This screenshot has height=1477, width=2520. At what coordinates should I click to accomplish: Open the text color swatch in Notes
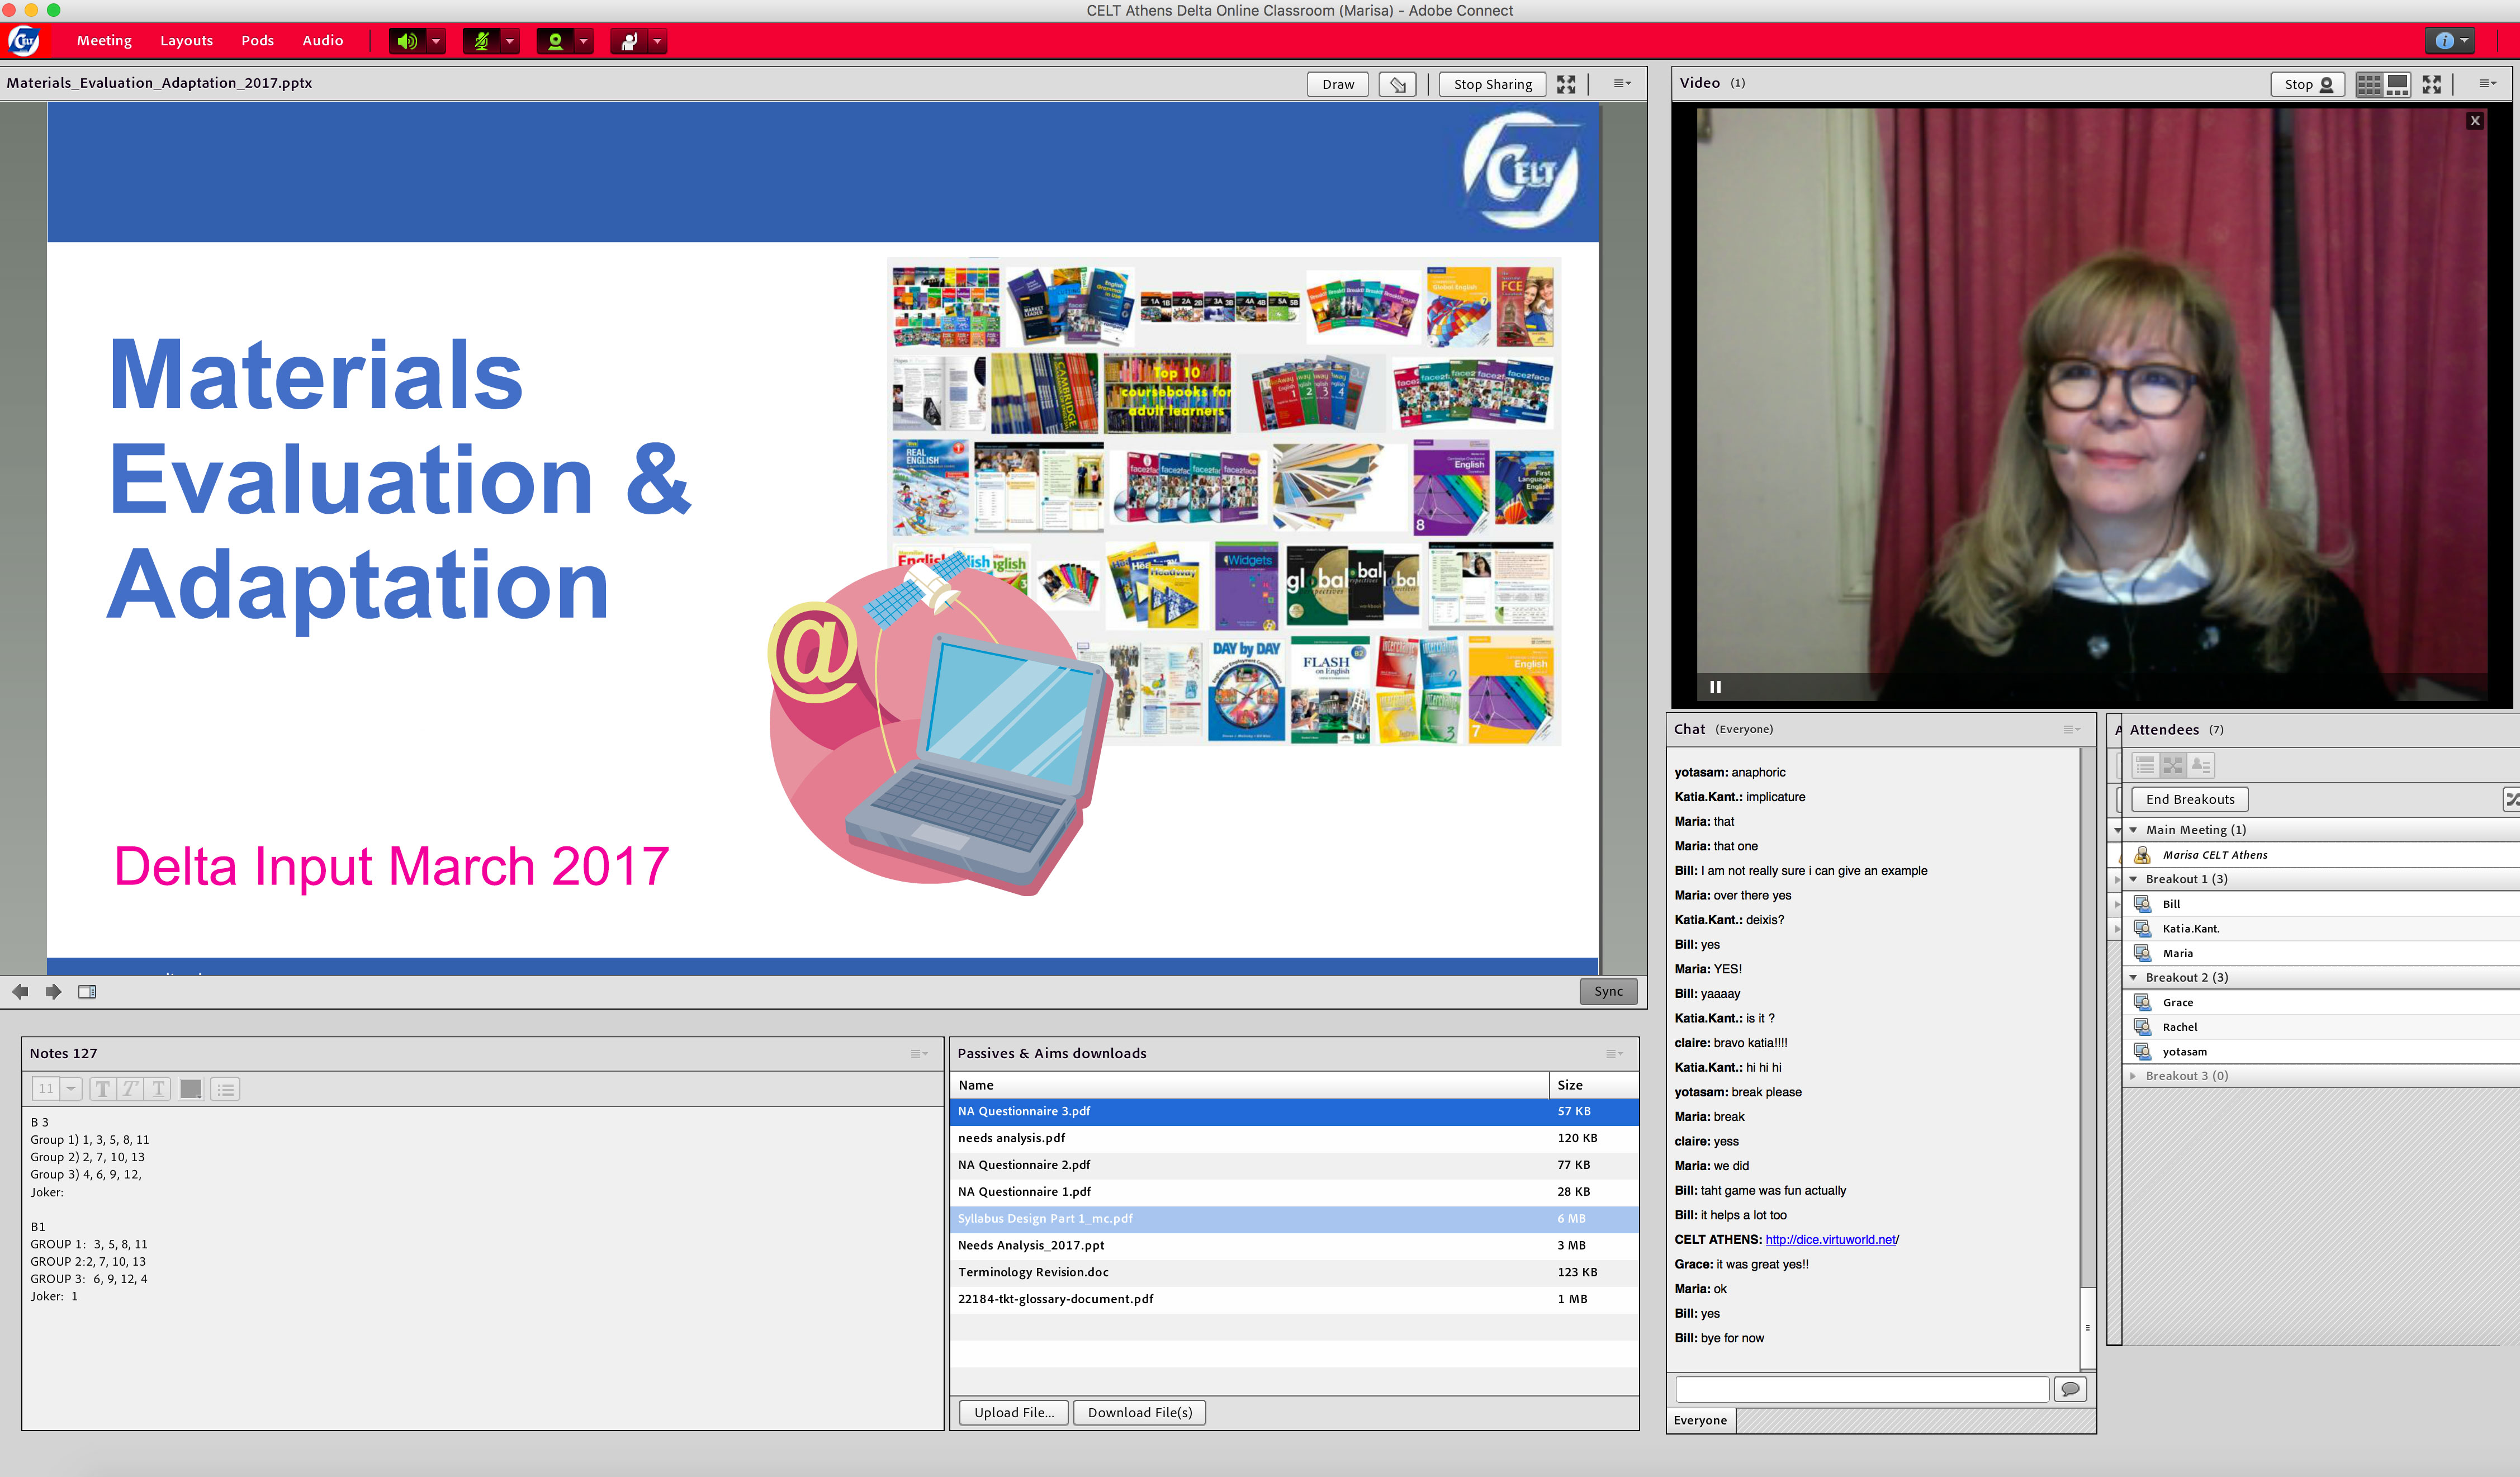pyautogui.click(x=191, y=1089)
